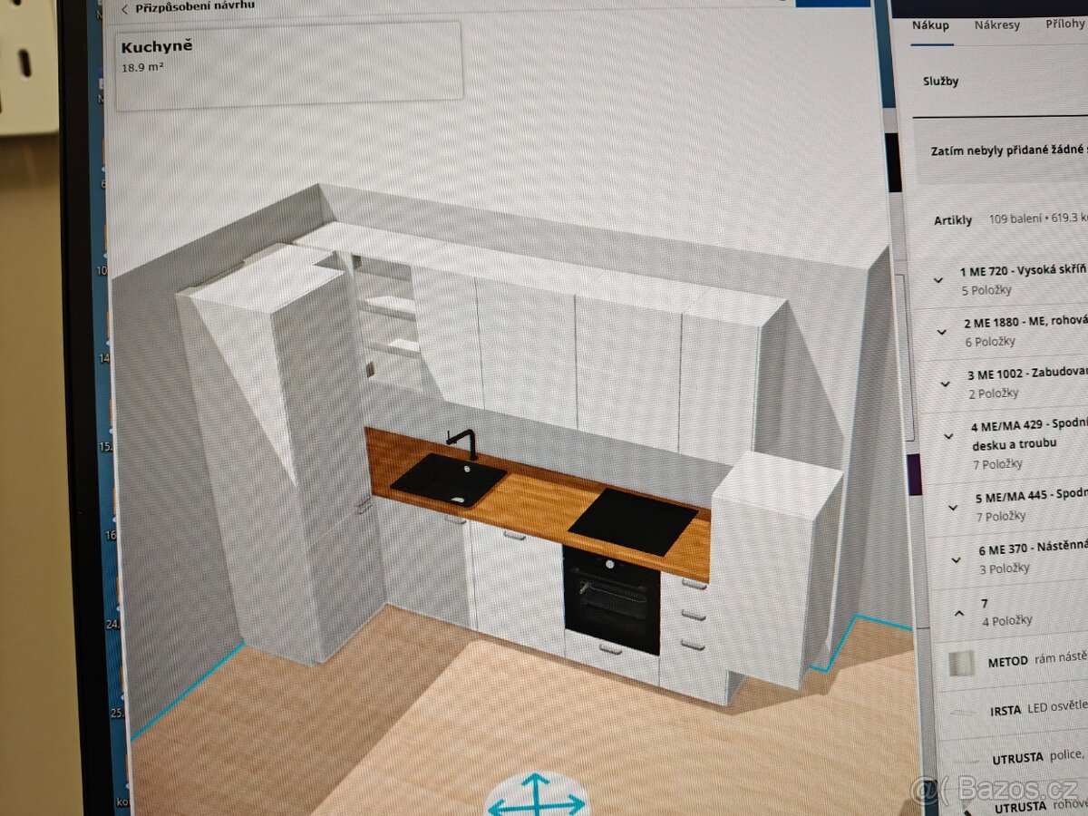Open the Přílohy tab

coord(1064,25)
